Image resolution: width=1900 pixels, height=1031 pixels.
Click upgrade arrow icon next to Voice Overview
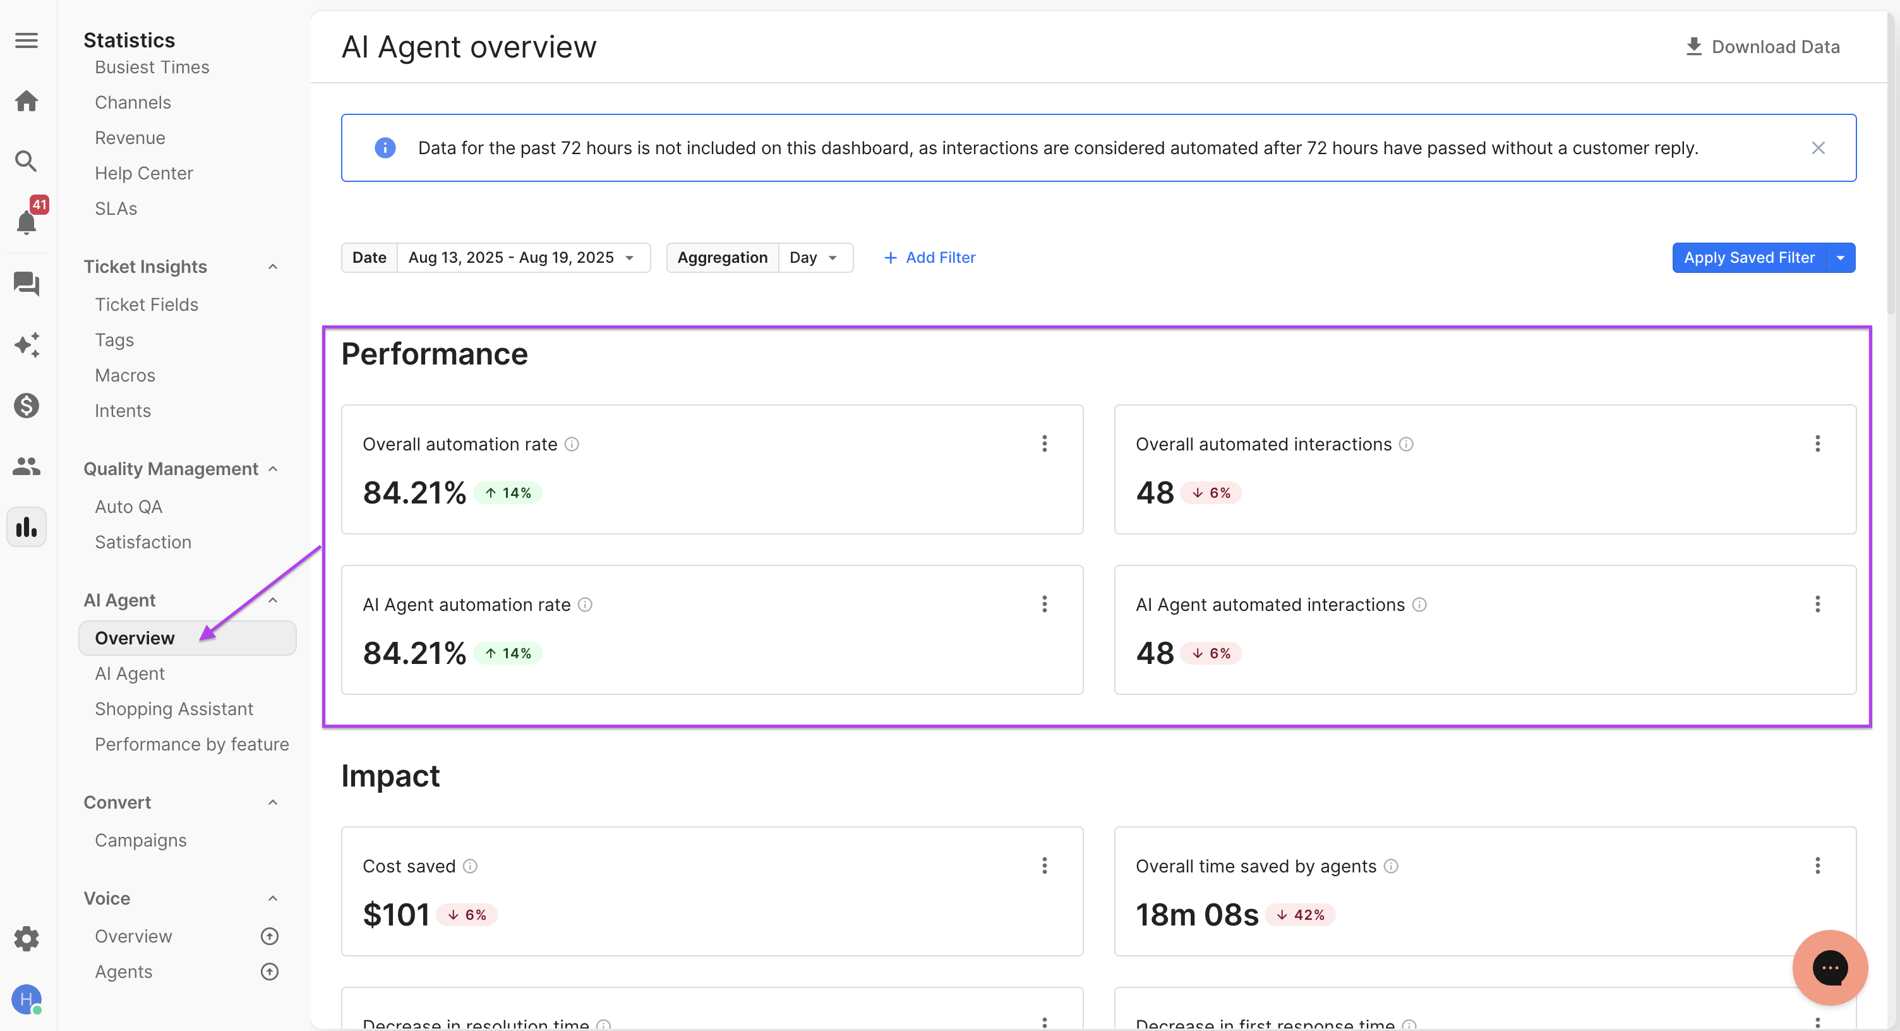pyautogui.click(x=270, y=936)
